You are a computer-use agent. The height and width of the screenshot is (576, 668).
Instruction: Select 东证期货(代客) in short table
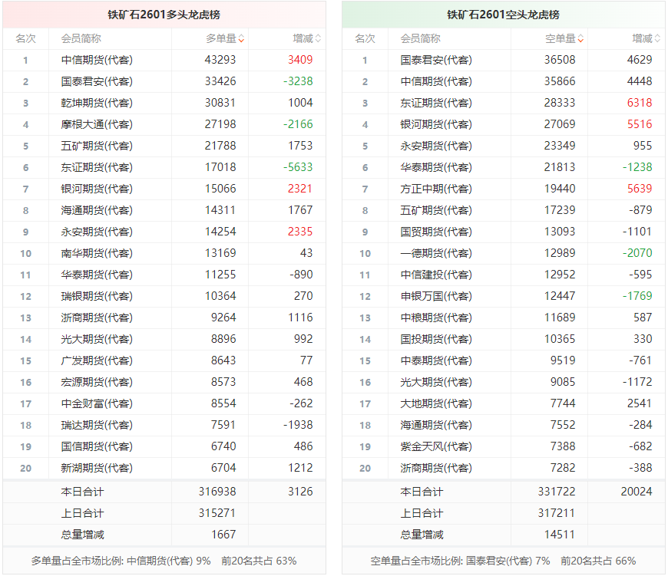click(x=436, y=103)
